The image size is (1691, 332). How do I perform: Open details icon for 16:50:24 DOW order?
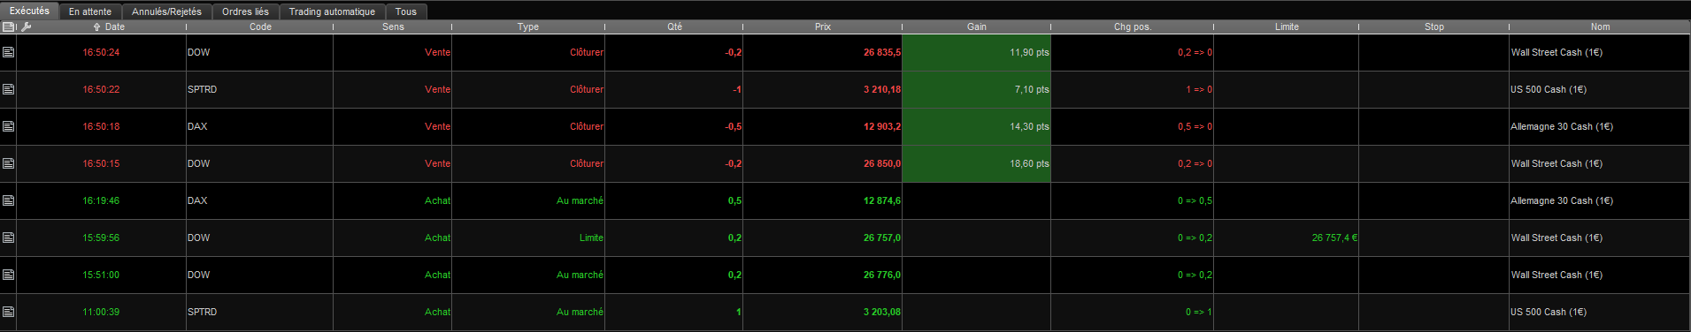point(8,52)
